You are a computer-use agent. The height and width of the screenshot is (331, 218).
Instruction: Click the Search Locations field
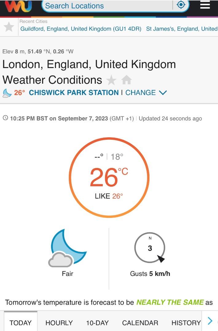[107, 6]
